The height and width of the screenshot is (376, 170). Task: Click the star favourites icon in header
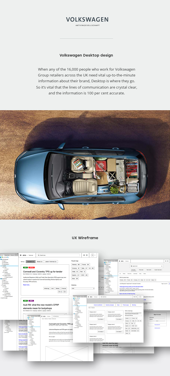coord(84,255)
